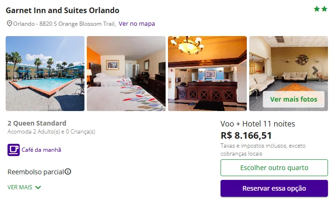Click the purple breakfast cup icon
Screen dimensions: 335x201
14,150
